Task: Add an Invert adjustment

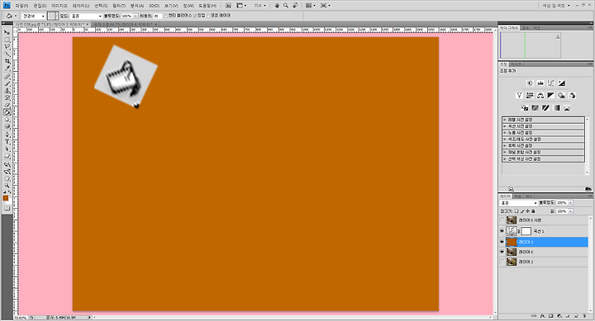Action: pos(525,108)
